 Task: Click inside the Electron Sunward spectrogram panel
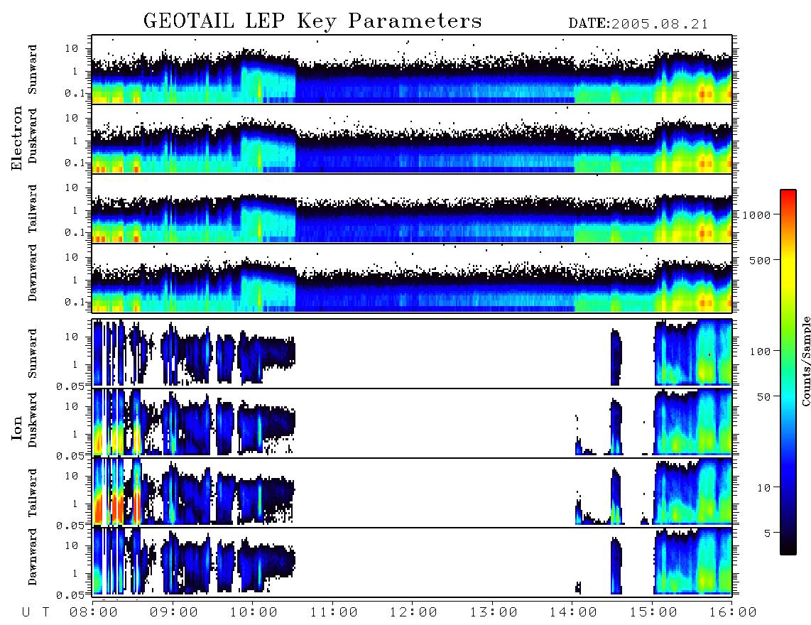click(412, 70)
